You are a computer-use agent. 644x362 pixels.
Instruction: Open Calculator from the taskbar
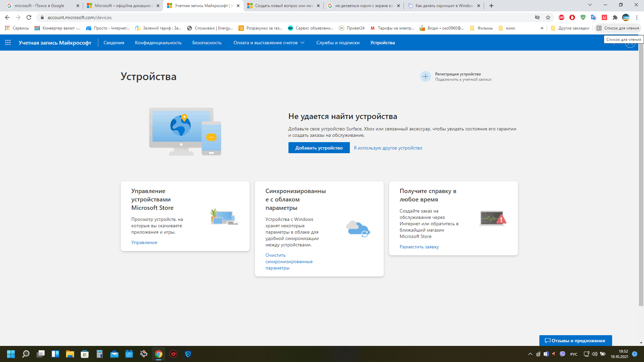[100, 354]
